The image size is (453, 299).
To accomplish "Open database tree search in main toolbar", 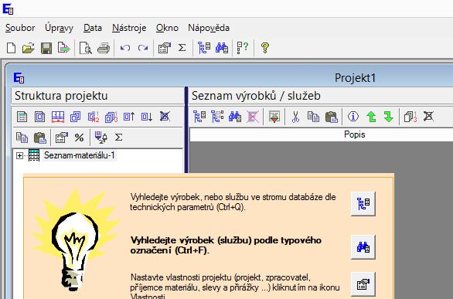I will click(203, 48).
